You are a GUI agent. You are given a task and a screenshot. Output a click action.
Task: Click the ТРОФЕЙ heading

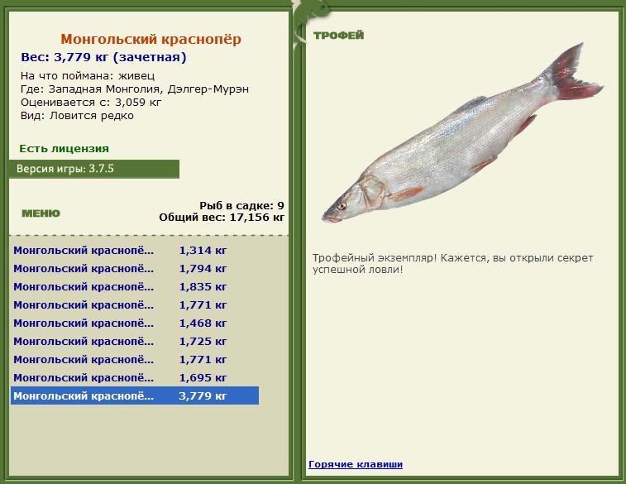(338, 35)
